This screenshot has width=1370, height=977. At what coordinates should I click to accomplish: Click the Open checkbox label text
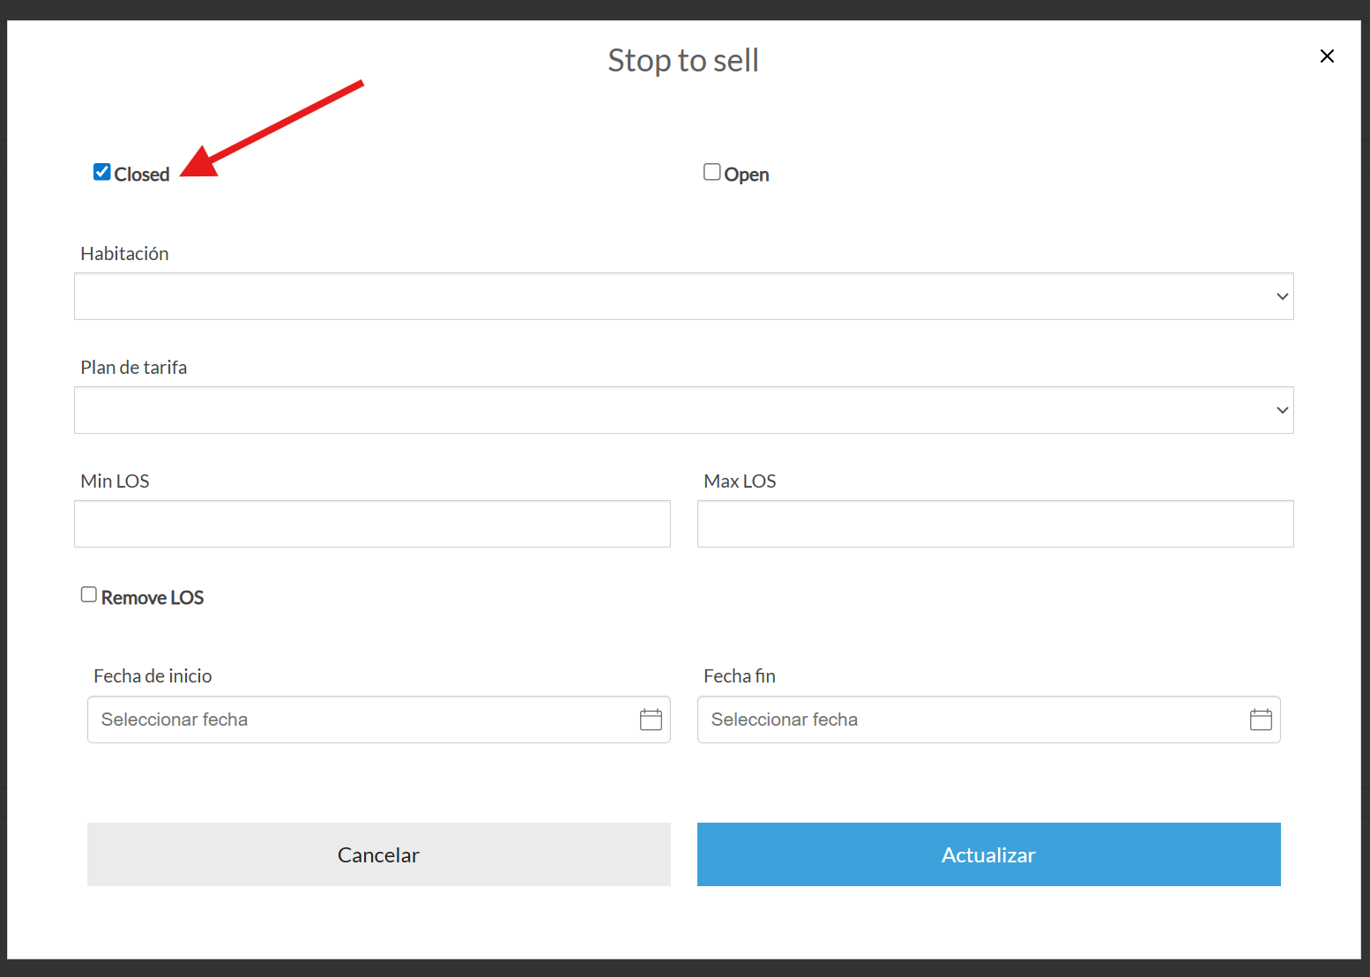pyautogui.click(x=747, y=175)
